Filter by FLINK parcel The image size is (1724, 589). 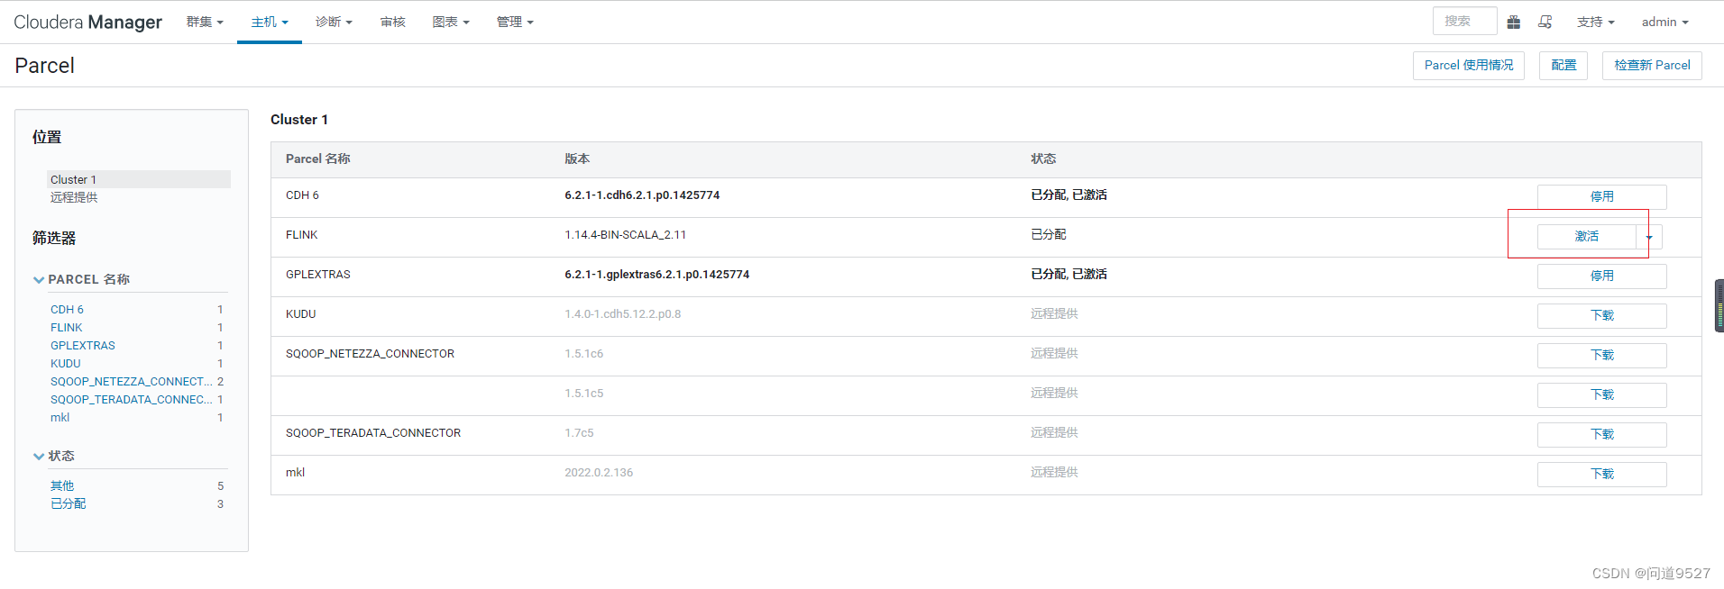tap(66, 327)
